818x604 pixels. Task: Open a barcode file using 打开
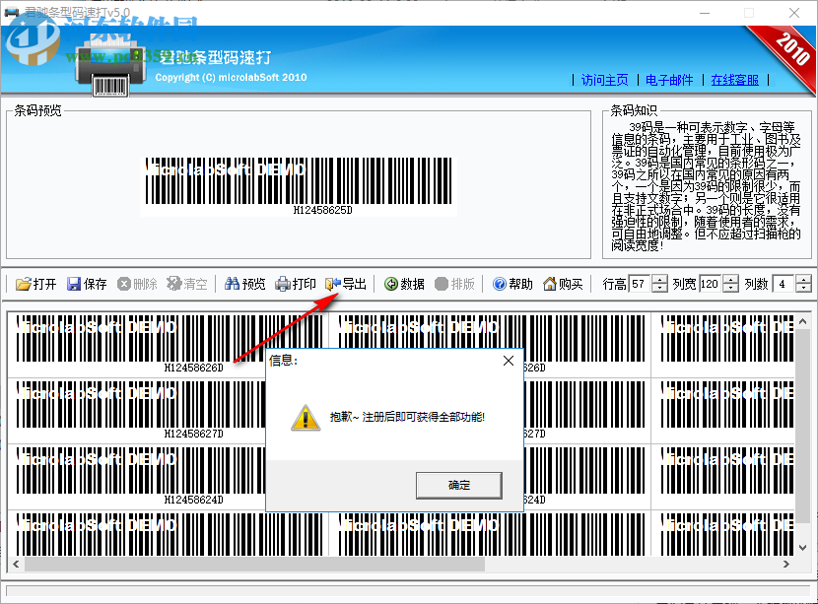click(35, 284)
